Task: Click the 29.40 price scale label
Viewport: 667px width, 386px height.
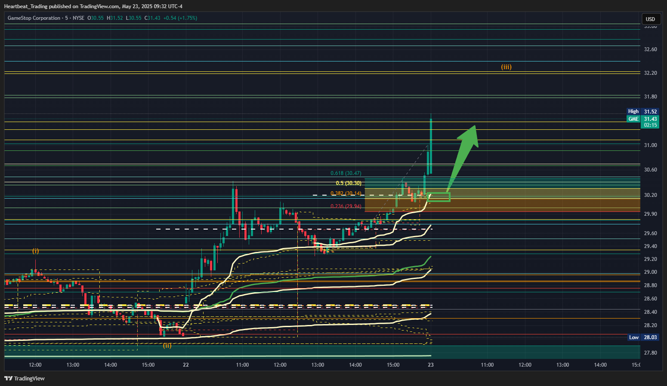Action: coord(650,246)
